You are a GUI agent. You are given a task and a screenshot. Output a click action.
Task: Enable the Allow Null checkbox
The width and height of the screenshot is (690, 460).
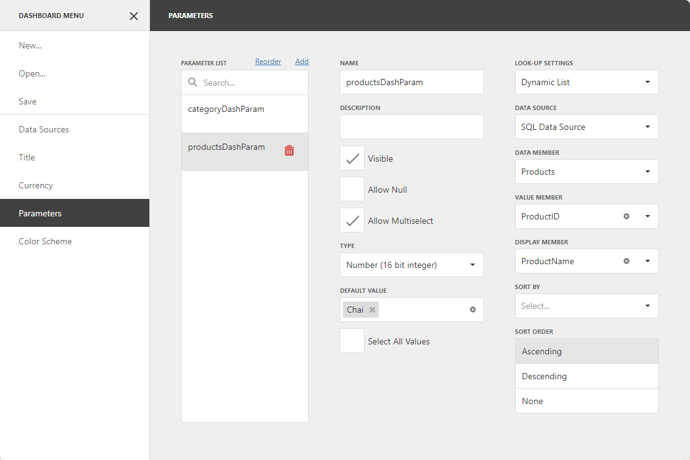click(x=352, y=189)
